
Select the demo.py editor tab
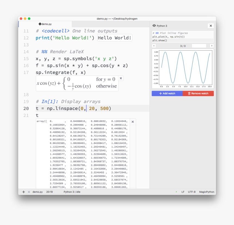tap(45, 24)
